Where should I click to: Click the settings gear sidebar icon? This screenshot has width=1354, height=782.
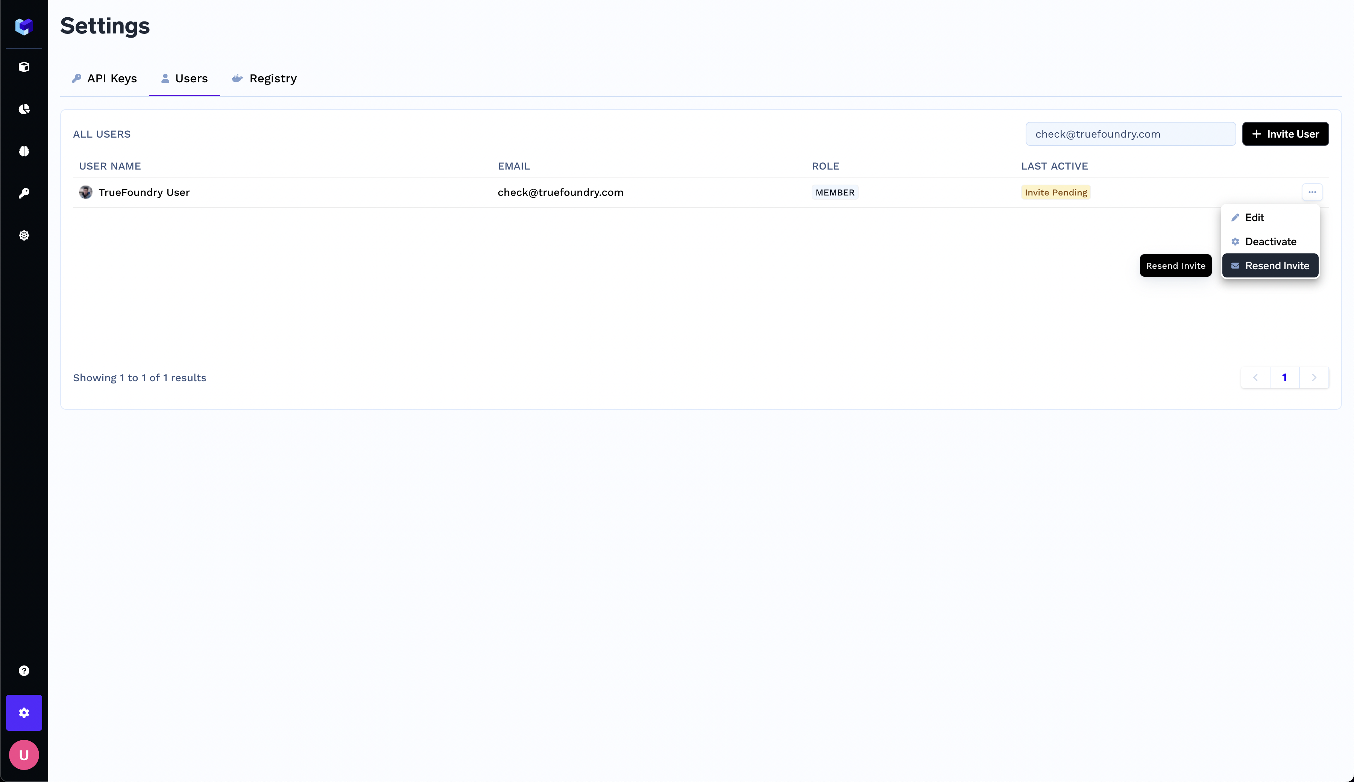point(24,713)
